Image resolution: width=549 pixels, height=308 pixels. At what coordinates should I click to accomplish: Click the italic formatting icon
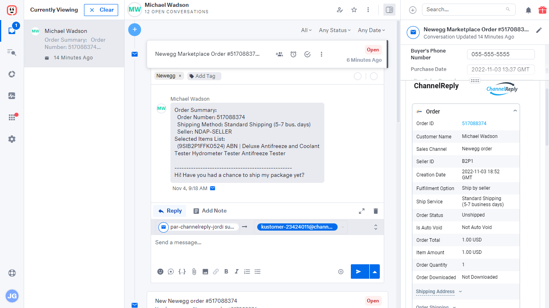coord(237,272)
